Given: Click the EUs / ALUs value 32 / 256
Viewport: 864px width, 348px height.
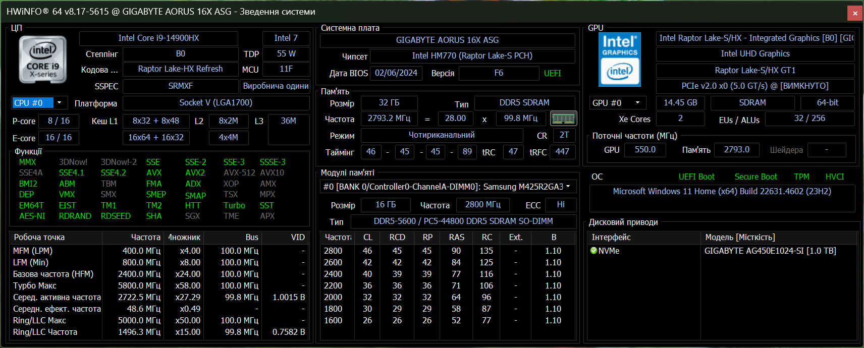Looking at the screenshot, I should click(x=809, y=119).
